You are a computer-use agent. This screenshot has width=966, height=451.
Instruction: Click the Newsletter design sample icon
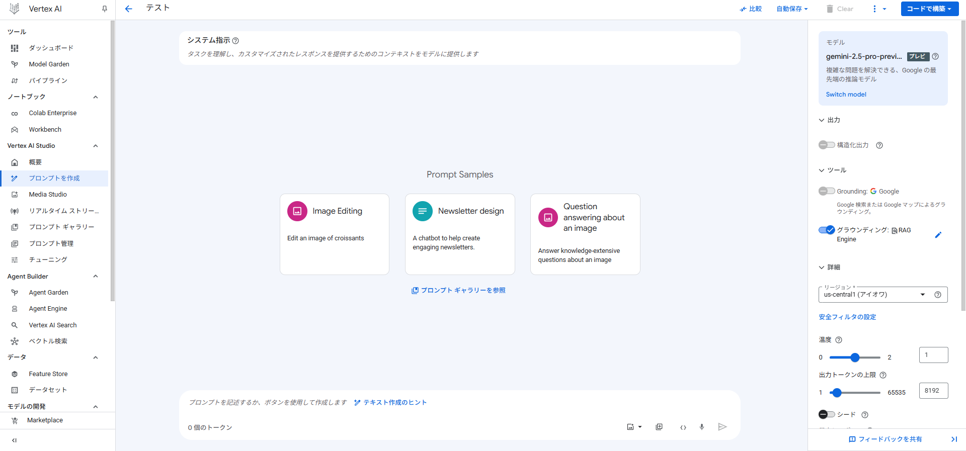click(423, 211)
